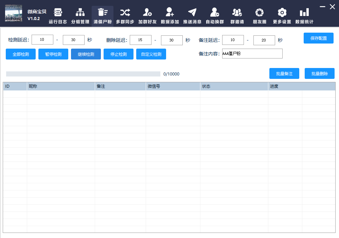Open 加群好友 add friend icon
Viewport: 339px width, 238px height.
point(147,13)
